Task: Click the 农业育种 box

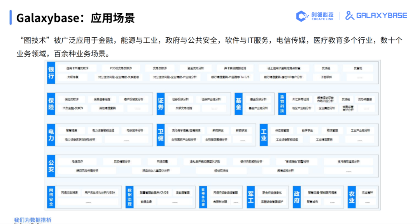Action: [x=367, y=193]
